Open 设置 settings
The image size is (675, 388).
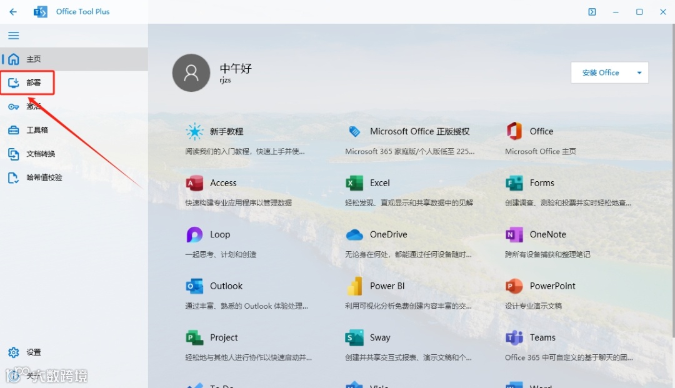(74, 352)
